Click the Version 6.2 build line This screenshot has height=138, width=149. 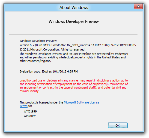[78, 45]
